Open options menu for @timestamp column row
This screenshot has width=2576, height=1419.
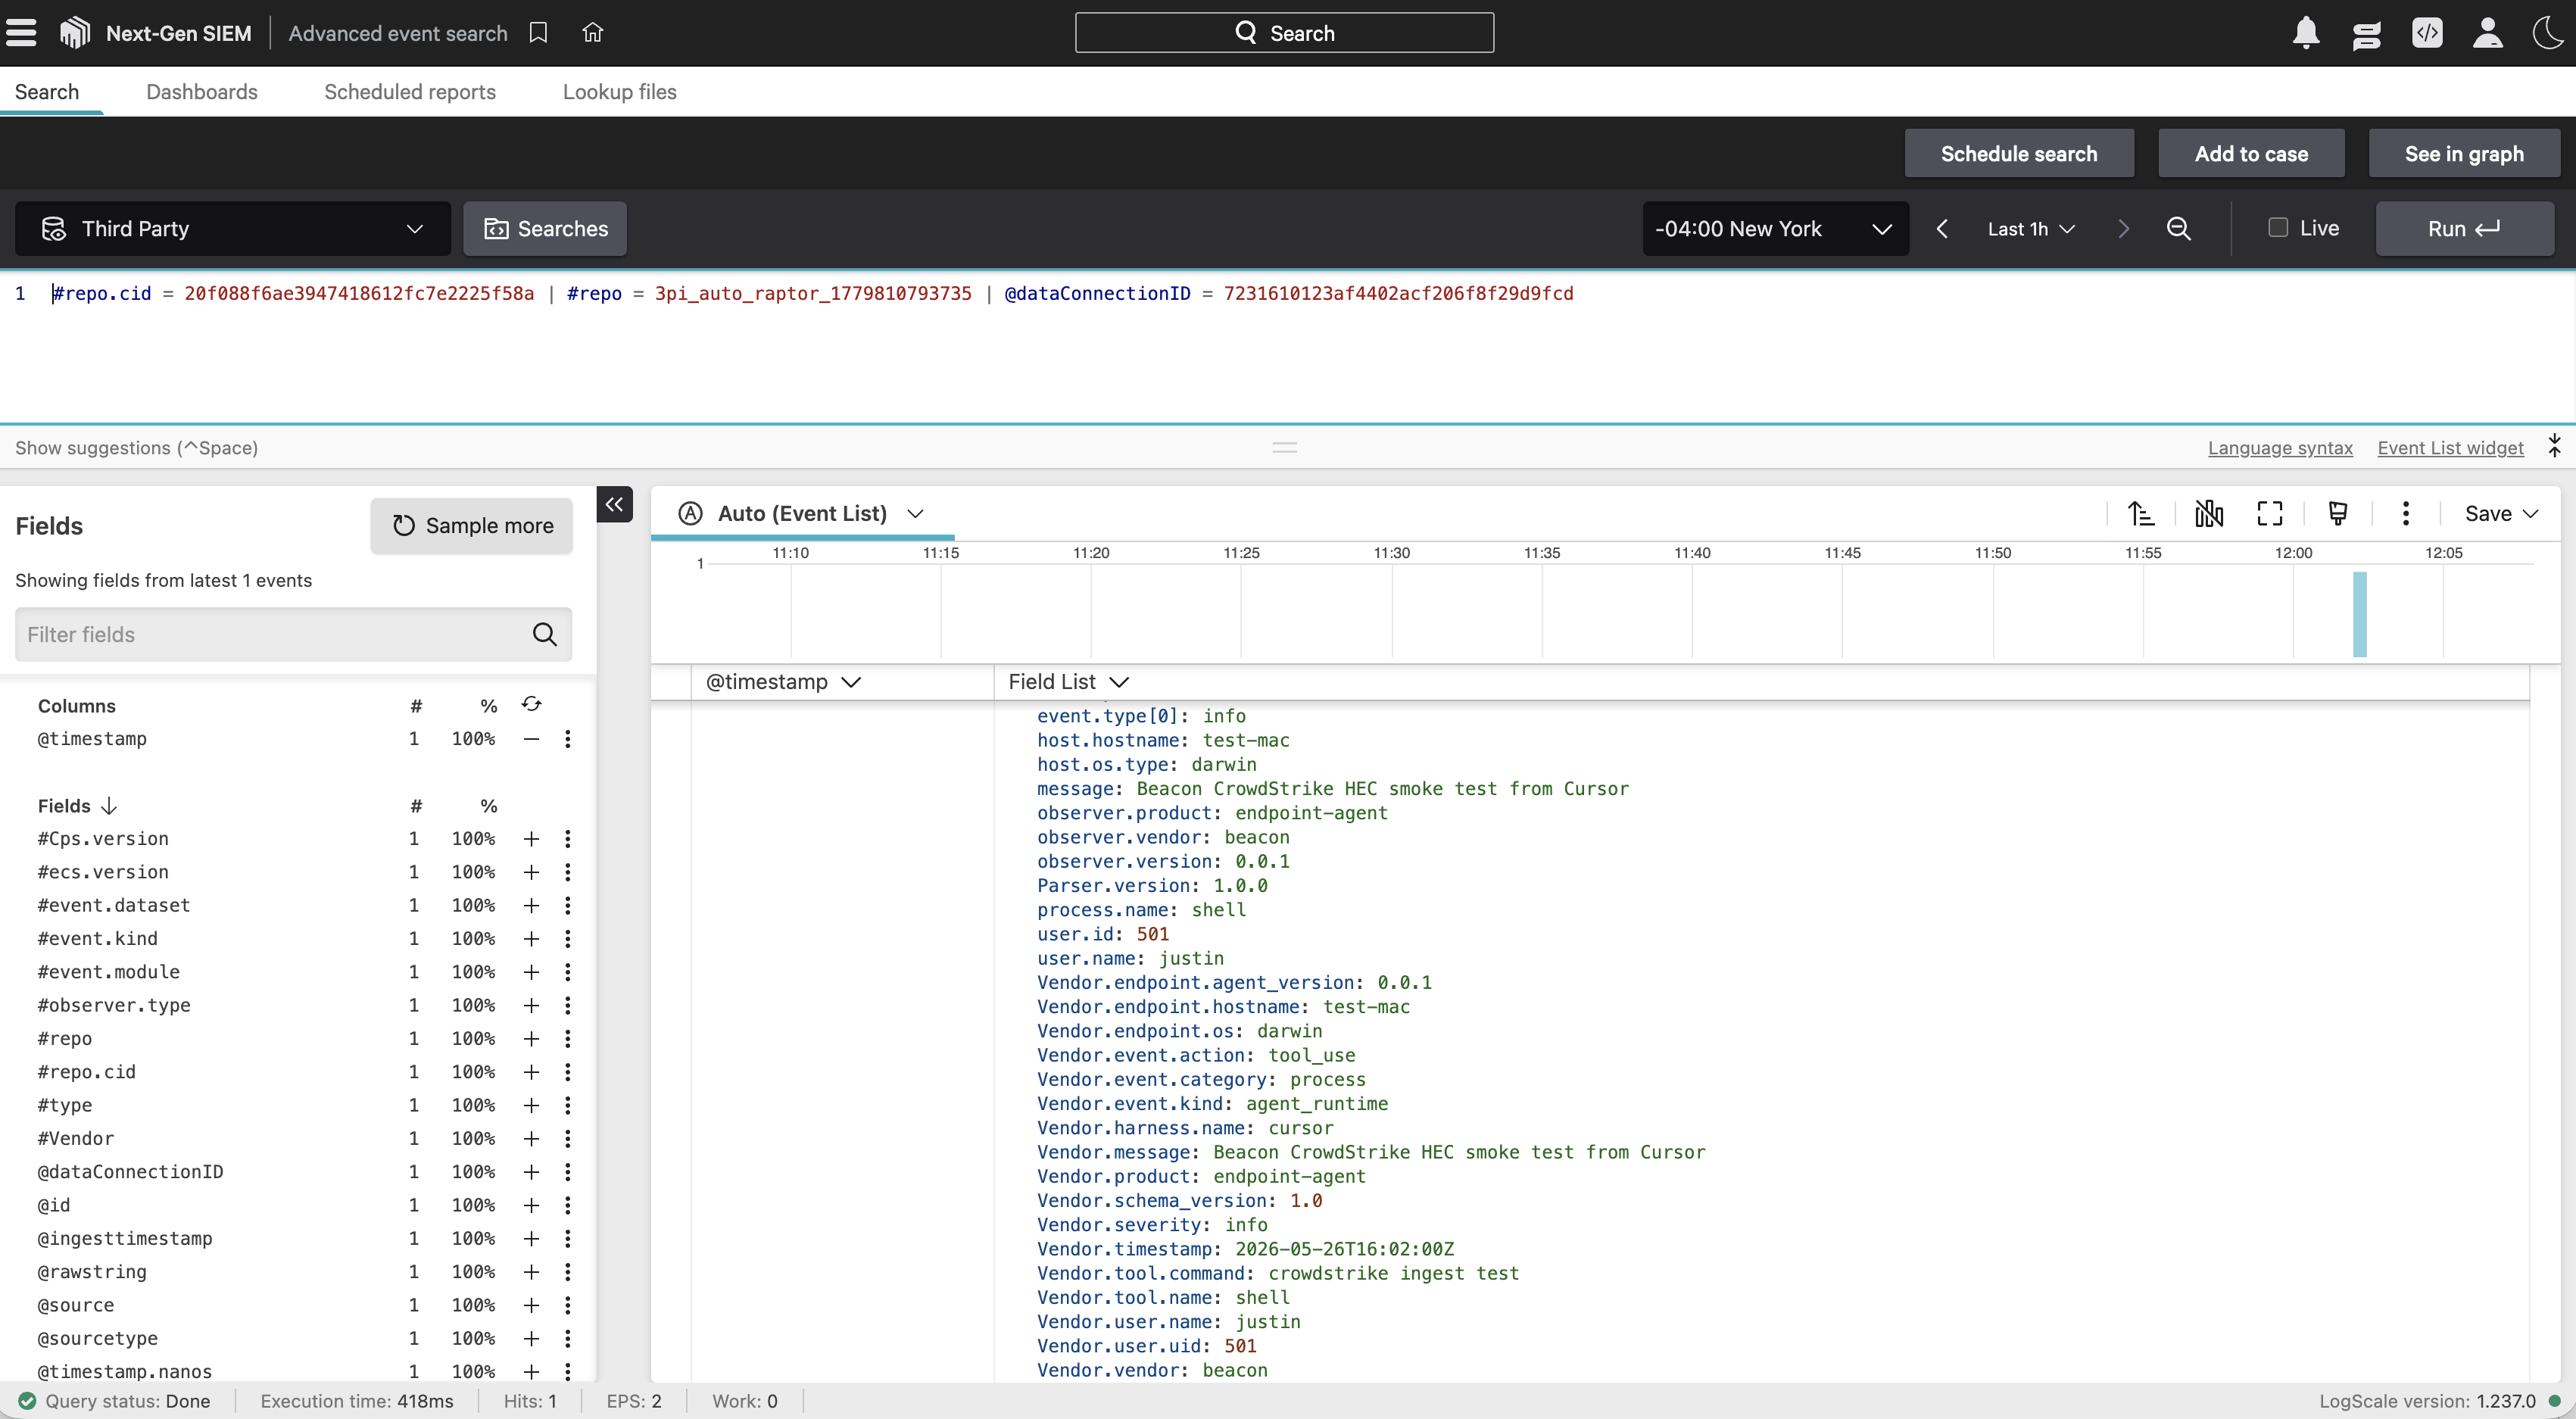tap(567, 739)
